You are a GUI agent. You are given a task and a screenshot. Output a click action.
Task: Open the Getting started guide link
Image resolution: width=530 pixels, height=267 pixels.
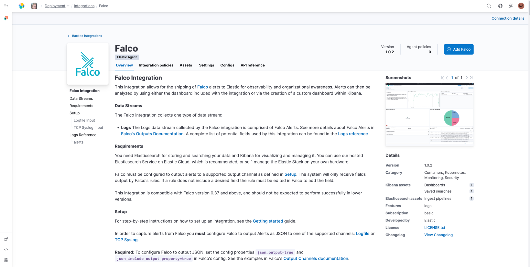click(x=268, y=221)
